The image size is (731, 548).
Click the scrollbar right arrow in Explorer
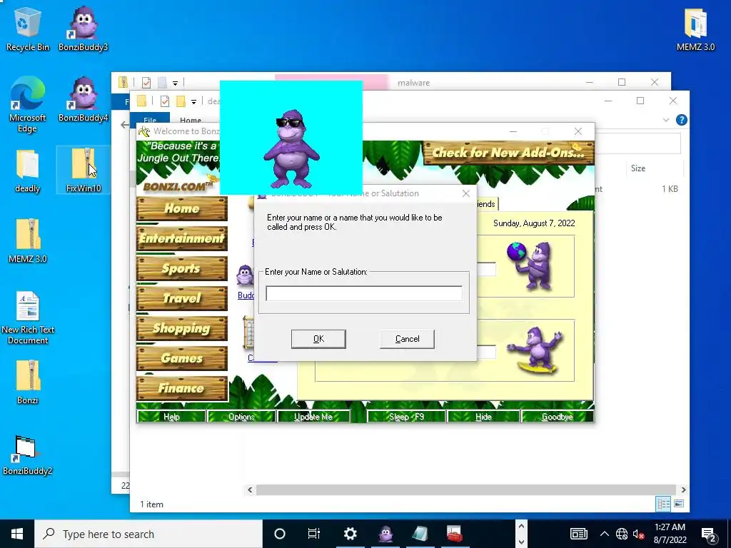[683, 489]
